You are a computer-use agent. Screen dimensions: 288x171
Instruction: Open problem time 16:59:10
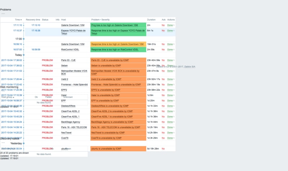tap(17, 44)
